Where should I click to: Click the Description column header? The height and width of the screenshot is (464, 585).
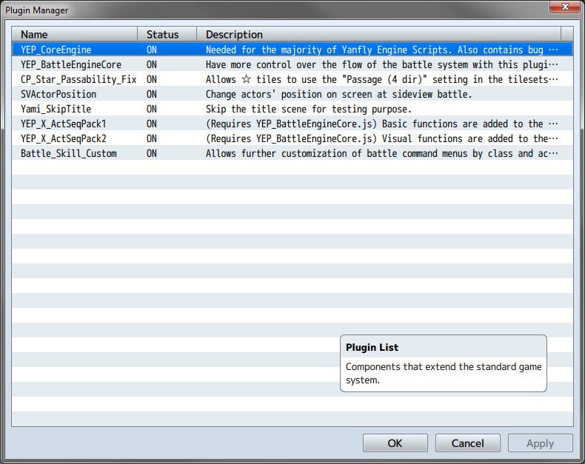pos(378,34)
